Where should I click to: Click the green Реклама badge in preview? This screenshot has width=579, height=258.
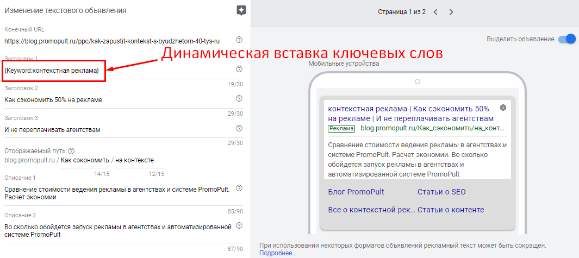point(341,128)
